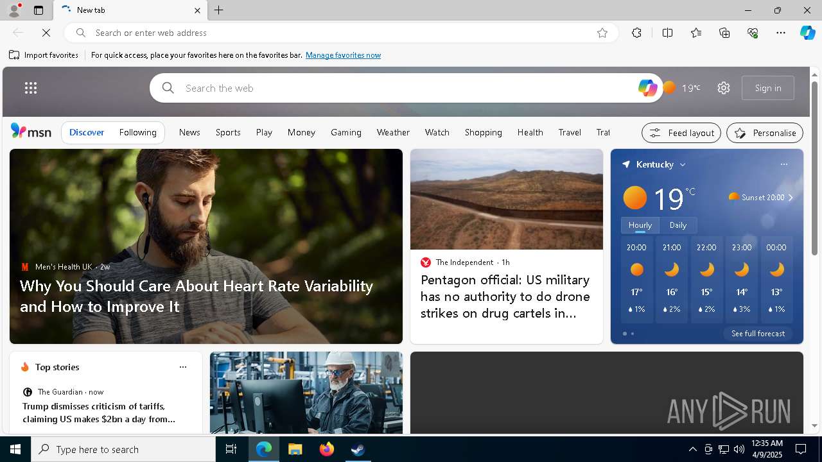Viewport: 822px width, 462px height.
Task: Open weather 19°C indicator in header
Action: 682,88
